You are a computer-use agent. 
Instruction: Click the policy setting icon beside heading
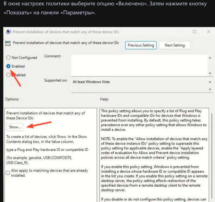pyautogui.click(x=8, y=43)
